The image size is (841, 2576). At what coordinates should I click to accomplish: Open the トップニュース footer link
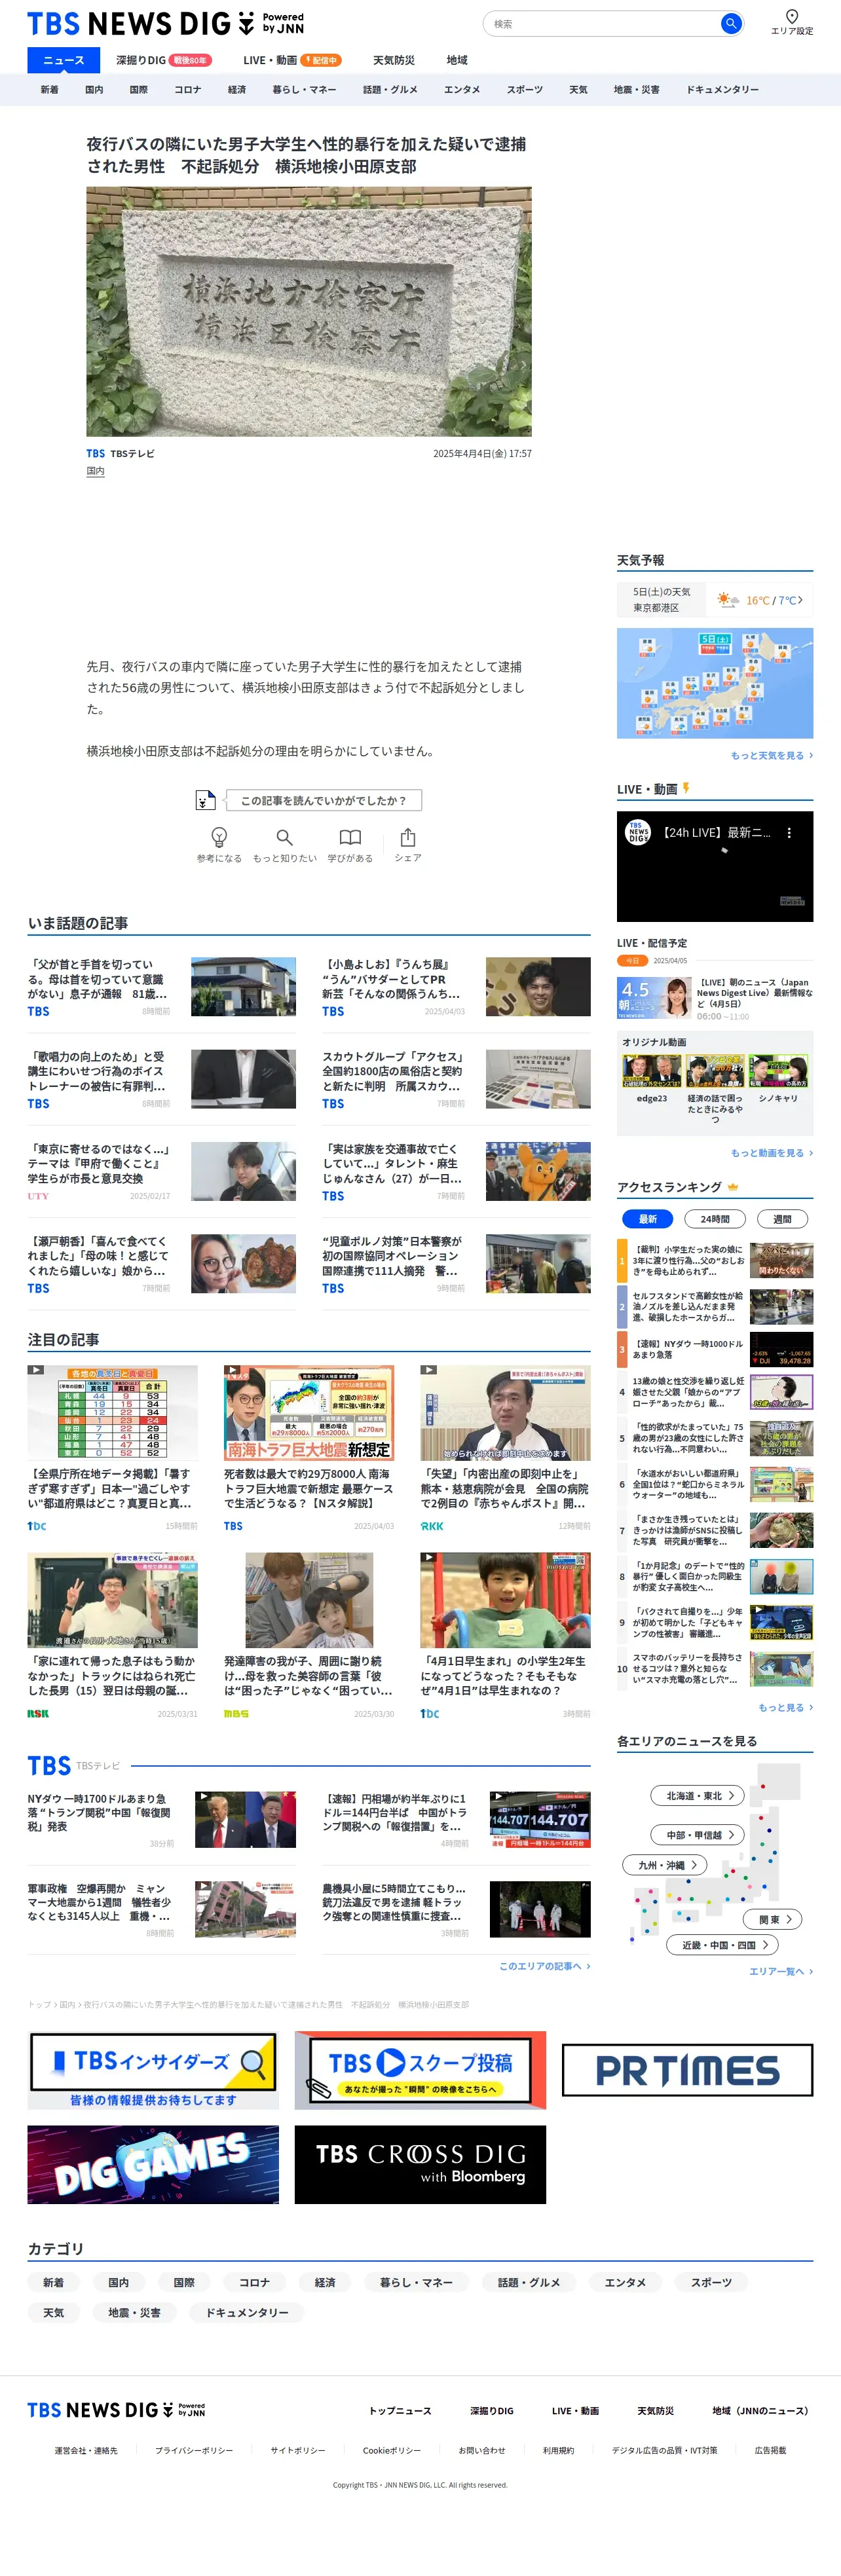400,2411
